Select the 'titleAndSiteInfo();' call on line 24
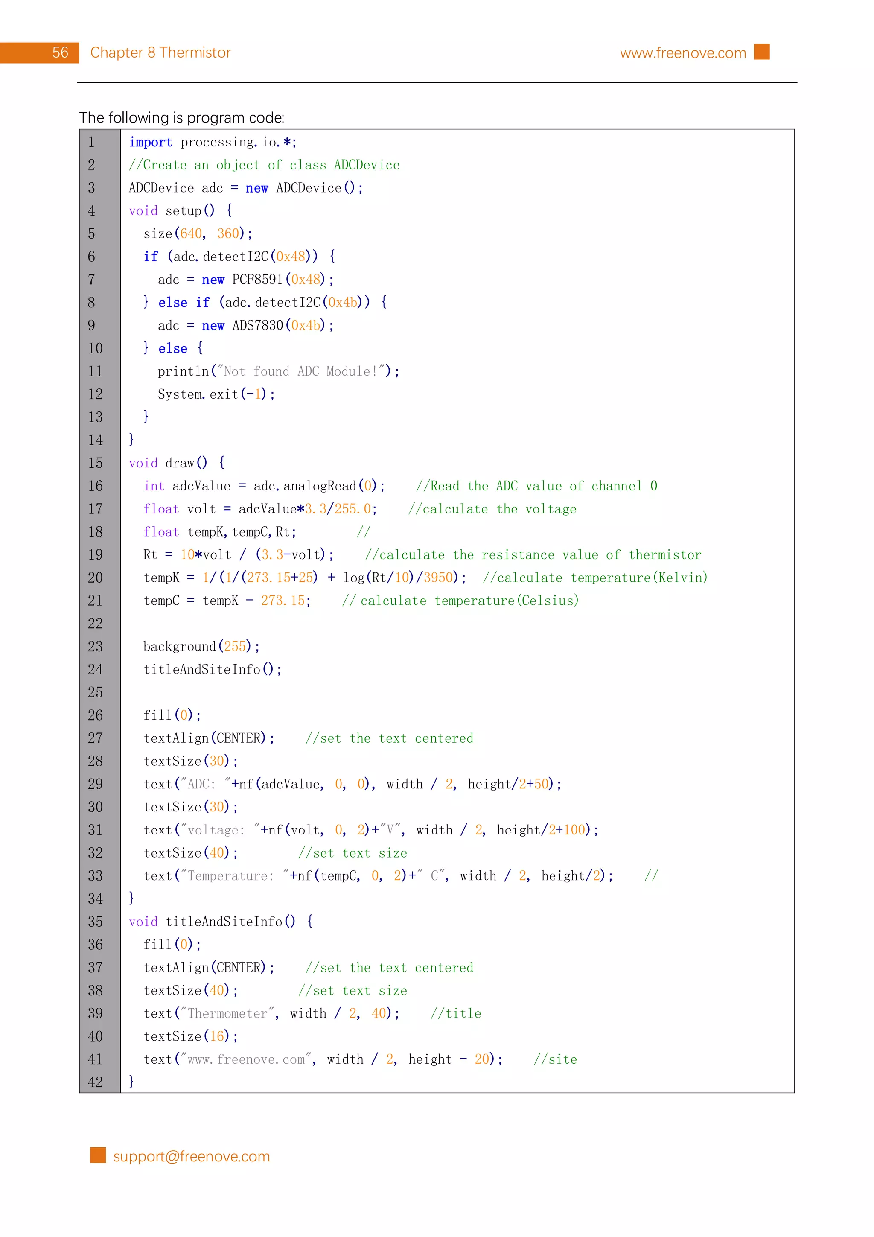 coord(213,670)
